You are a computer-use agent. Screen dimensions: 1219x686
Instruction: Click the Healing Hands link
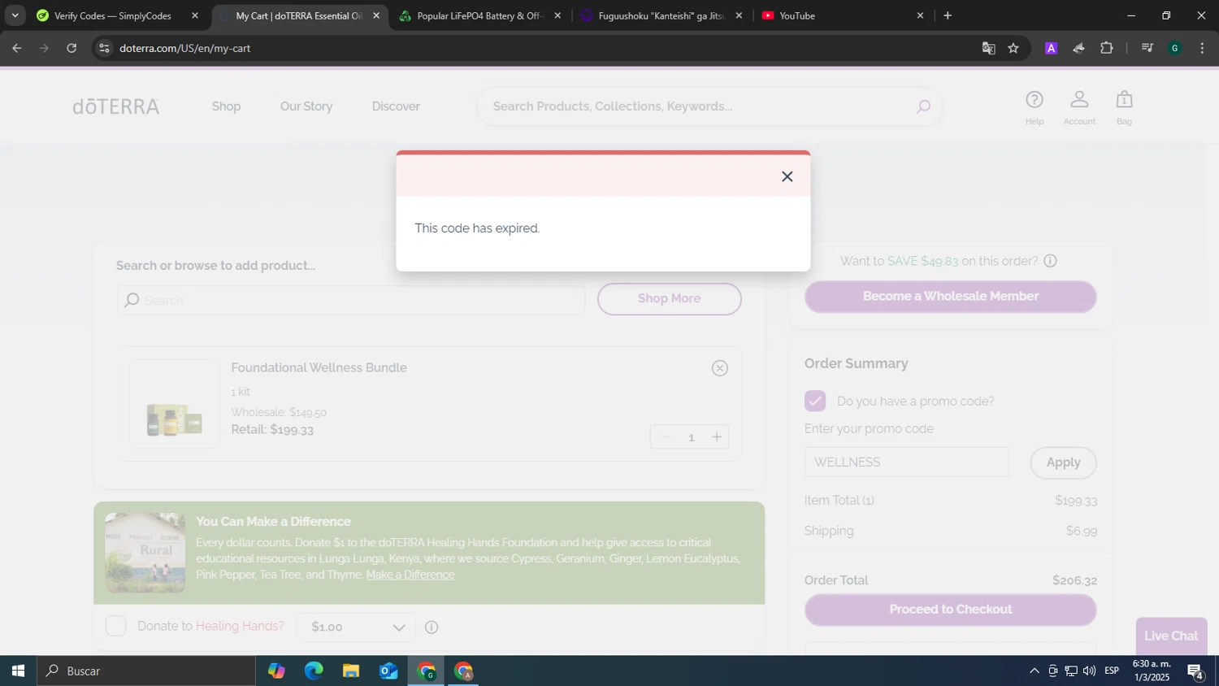click(240, 626)
